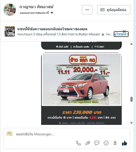The image size is (136, 152).
Task: Click the contact card icon in header
Action: point(103,10)
